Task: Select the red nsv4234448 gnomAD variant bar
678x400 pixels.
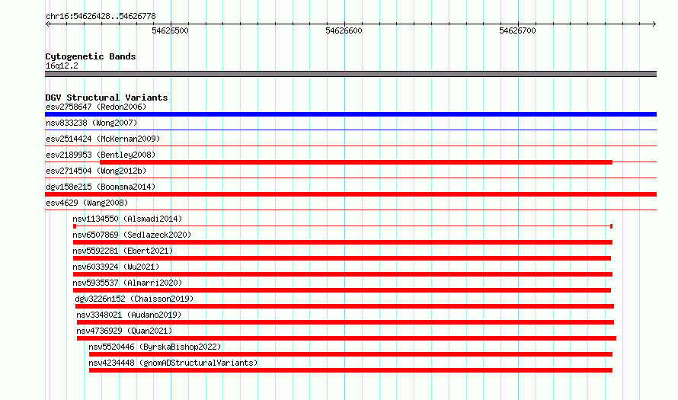Action: [350, 370]
